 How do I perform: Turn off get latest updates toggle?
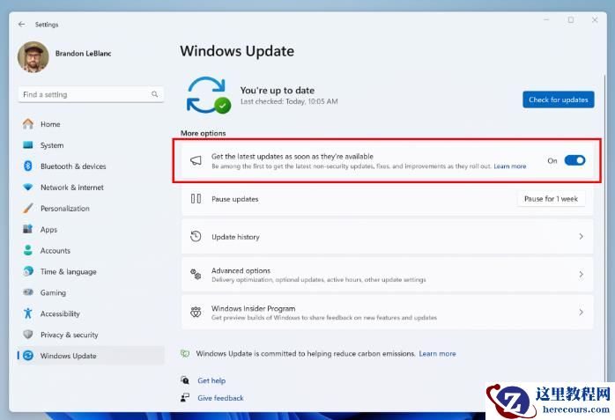point(574,160)
